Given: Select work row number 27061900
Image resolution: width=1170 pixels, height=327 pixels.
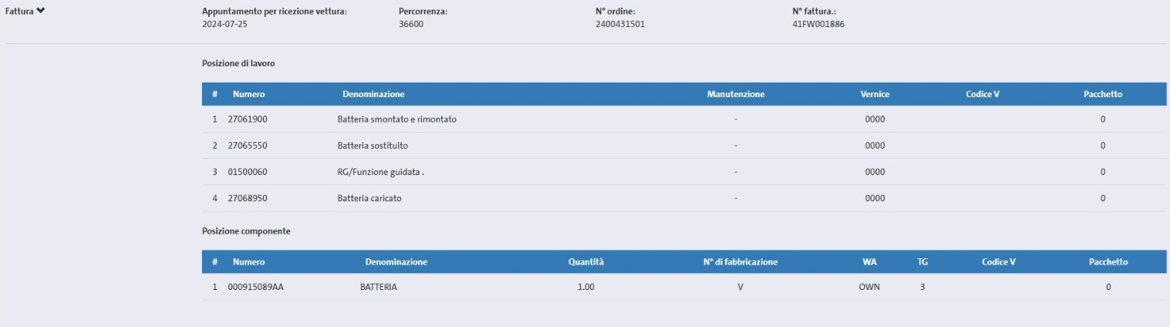Looking at the screenshot, I should coord(248,120).
